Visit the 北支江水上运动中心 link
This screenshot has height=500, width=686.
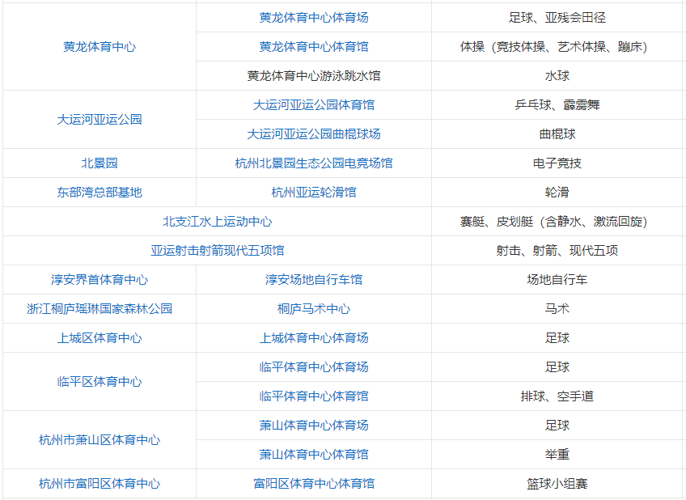[x=217, y=222]
